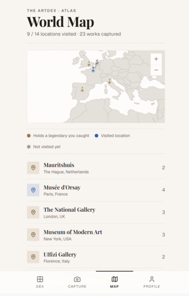Click 'The Hague, Netherlands' subtitle
The height and width of the screenshot is (296, 189).
[66, 172]
